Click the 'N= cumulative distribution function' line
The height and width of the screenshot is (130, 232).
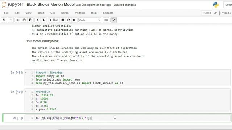[83, 30]
